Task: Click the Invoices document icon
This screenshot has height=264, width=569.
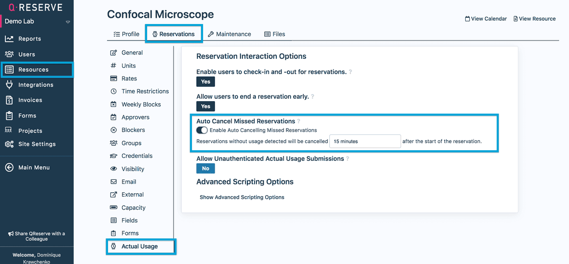Action: coord(9,100)
